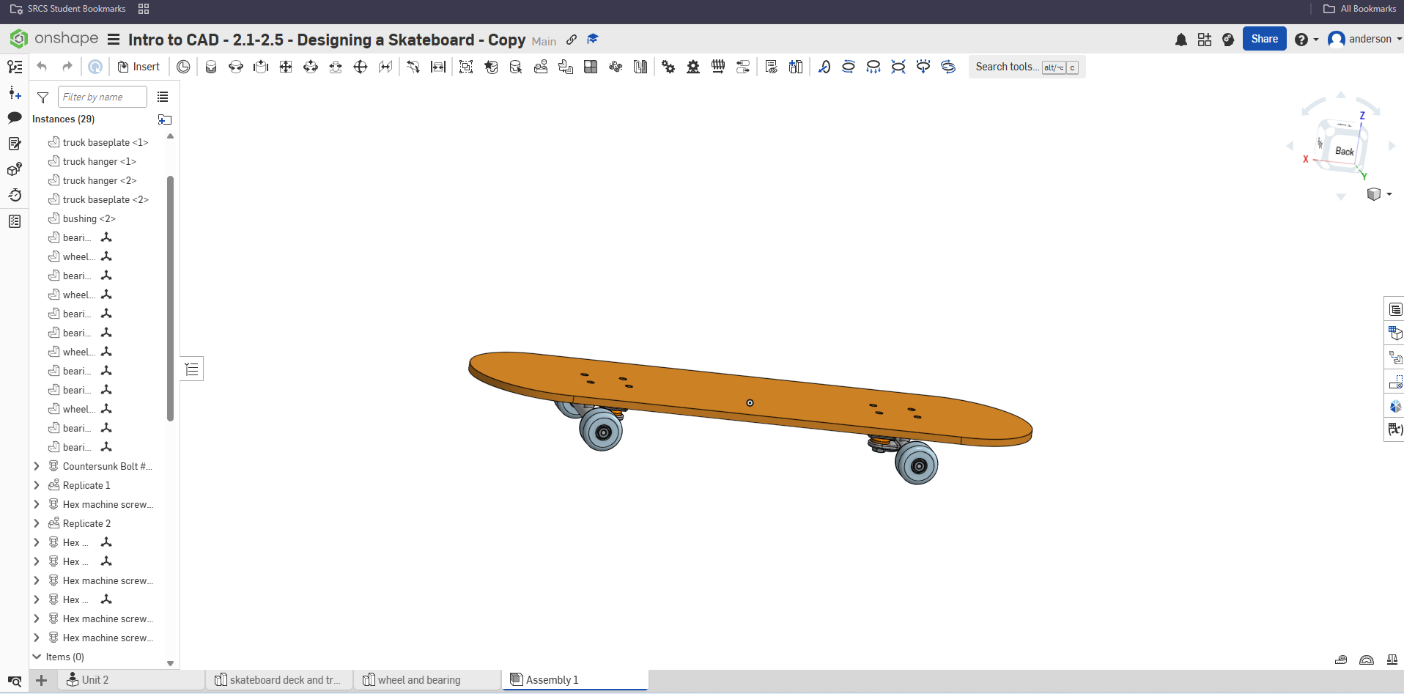Viewport: 1404px width, 694px height.
Task: Click the Filter by name field
Action: [101, 96]
